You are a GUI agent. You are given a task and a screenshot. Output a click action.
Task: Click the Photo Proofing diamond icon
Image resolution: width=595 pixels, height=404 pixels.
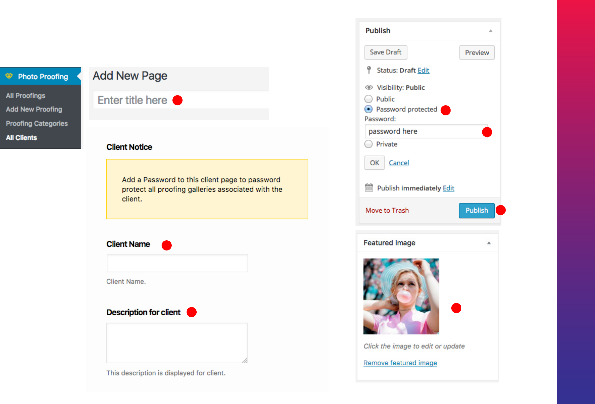[9, 76]
